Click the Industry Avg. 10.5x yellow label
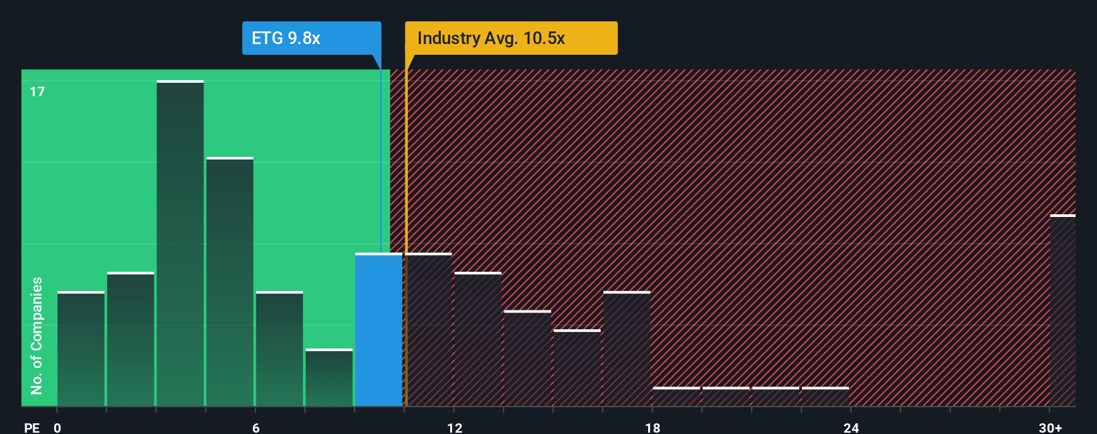This screenshot has height=434, width=1097. pos(511,38)
